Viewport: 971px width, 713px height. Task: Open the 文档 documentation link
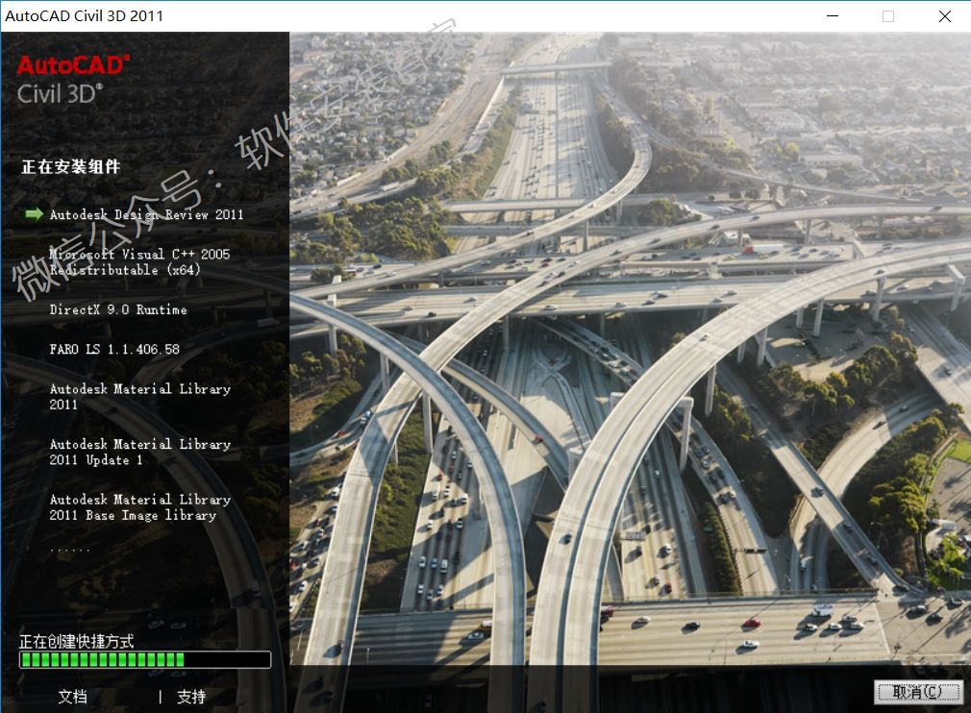point(72,697)
